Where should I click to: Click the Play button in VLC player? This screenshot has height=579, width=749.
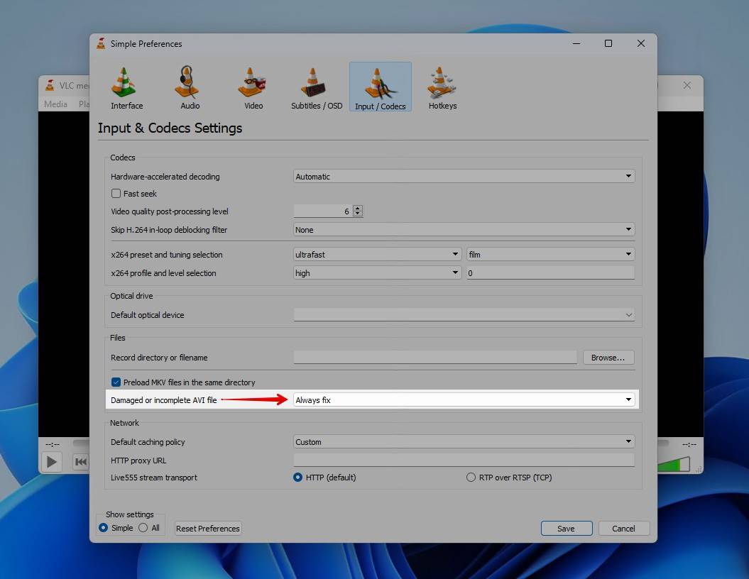coord(52,462)
